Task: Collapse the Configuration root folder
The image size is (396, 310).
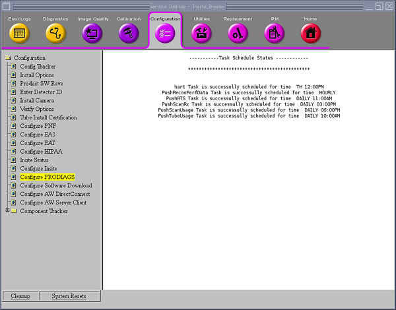Action: click(7, 58)
